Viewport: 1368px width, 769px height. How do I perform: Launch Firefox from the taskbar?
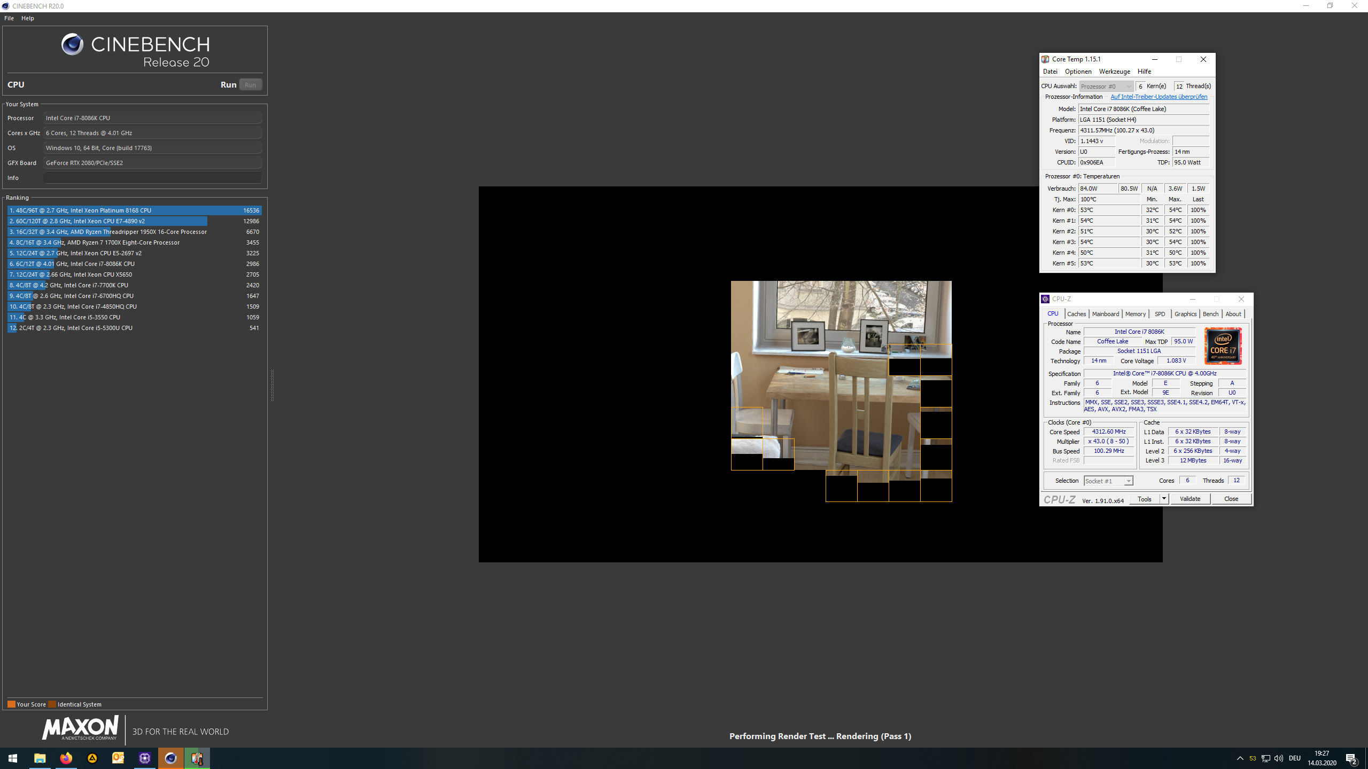click(x=66, y=758)
